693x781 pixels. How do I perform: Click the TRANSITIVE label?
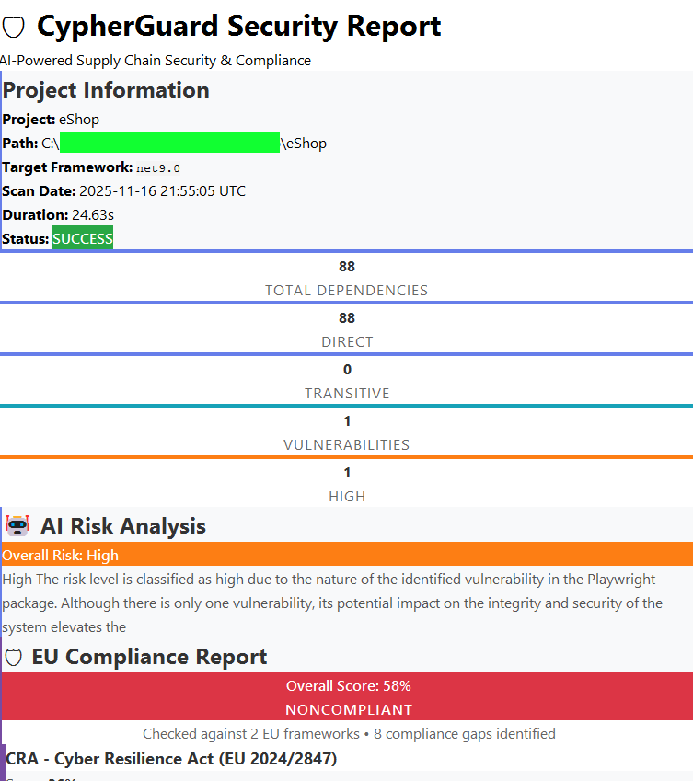tap(347, 394)
